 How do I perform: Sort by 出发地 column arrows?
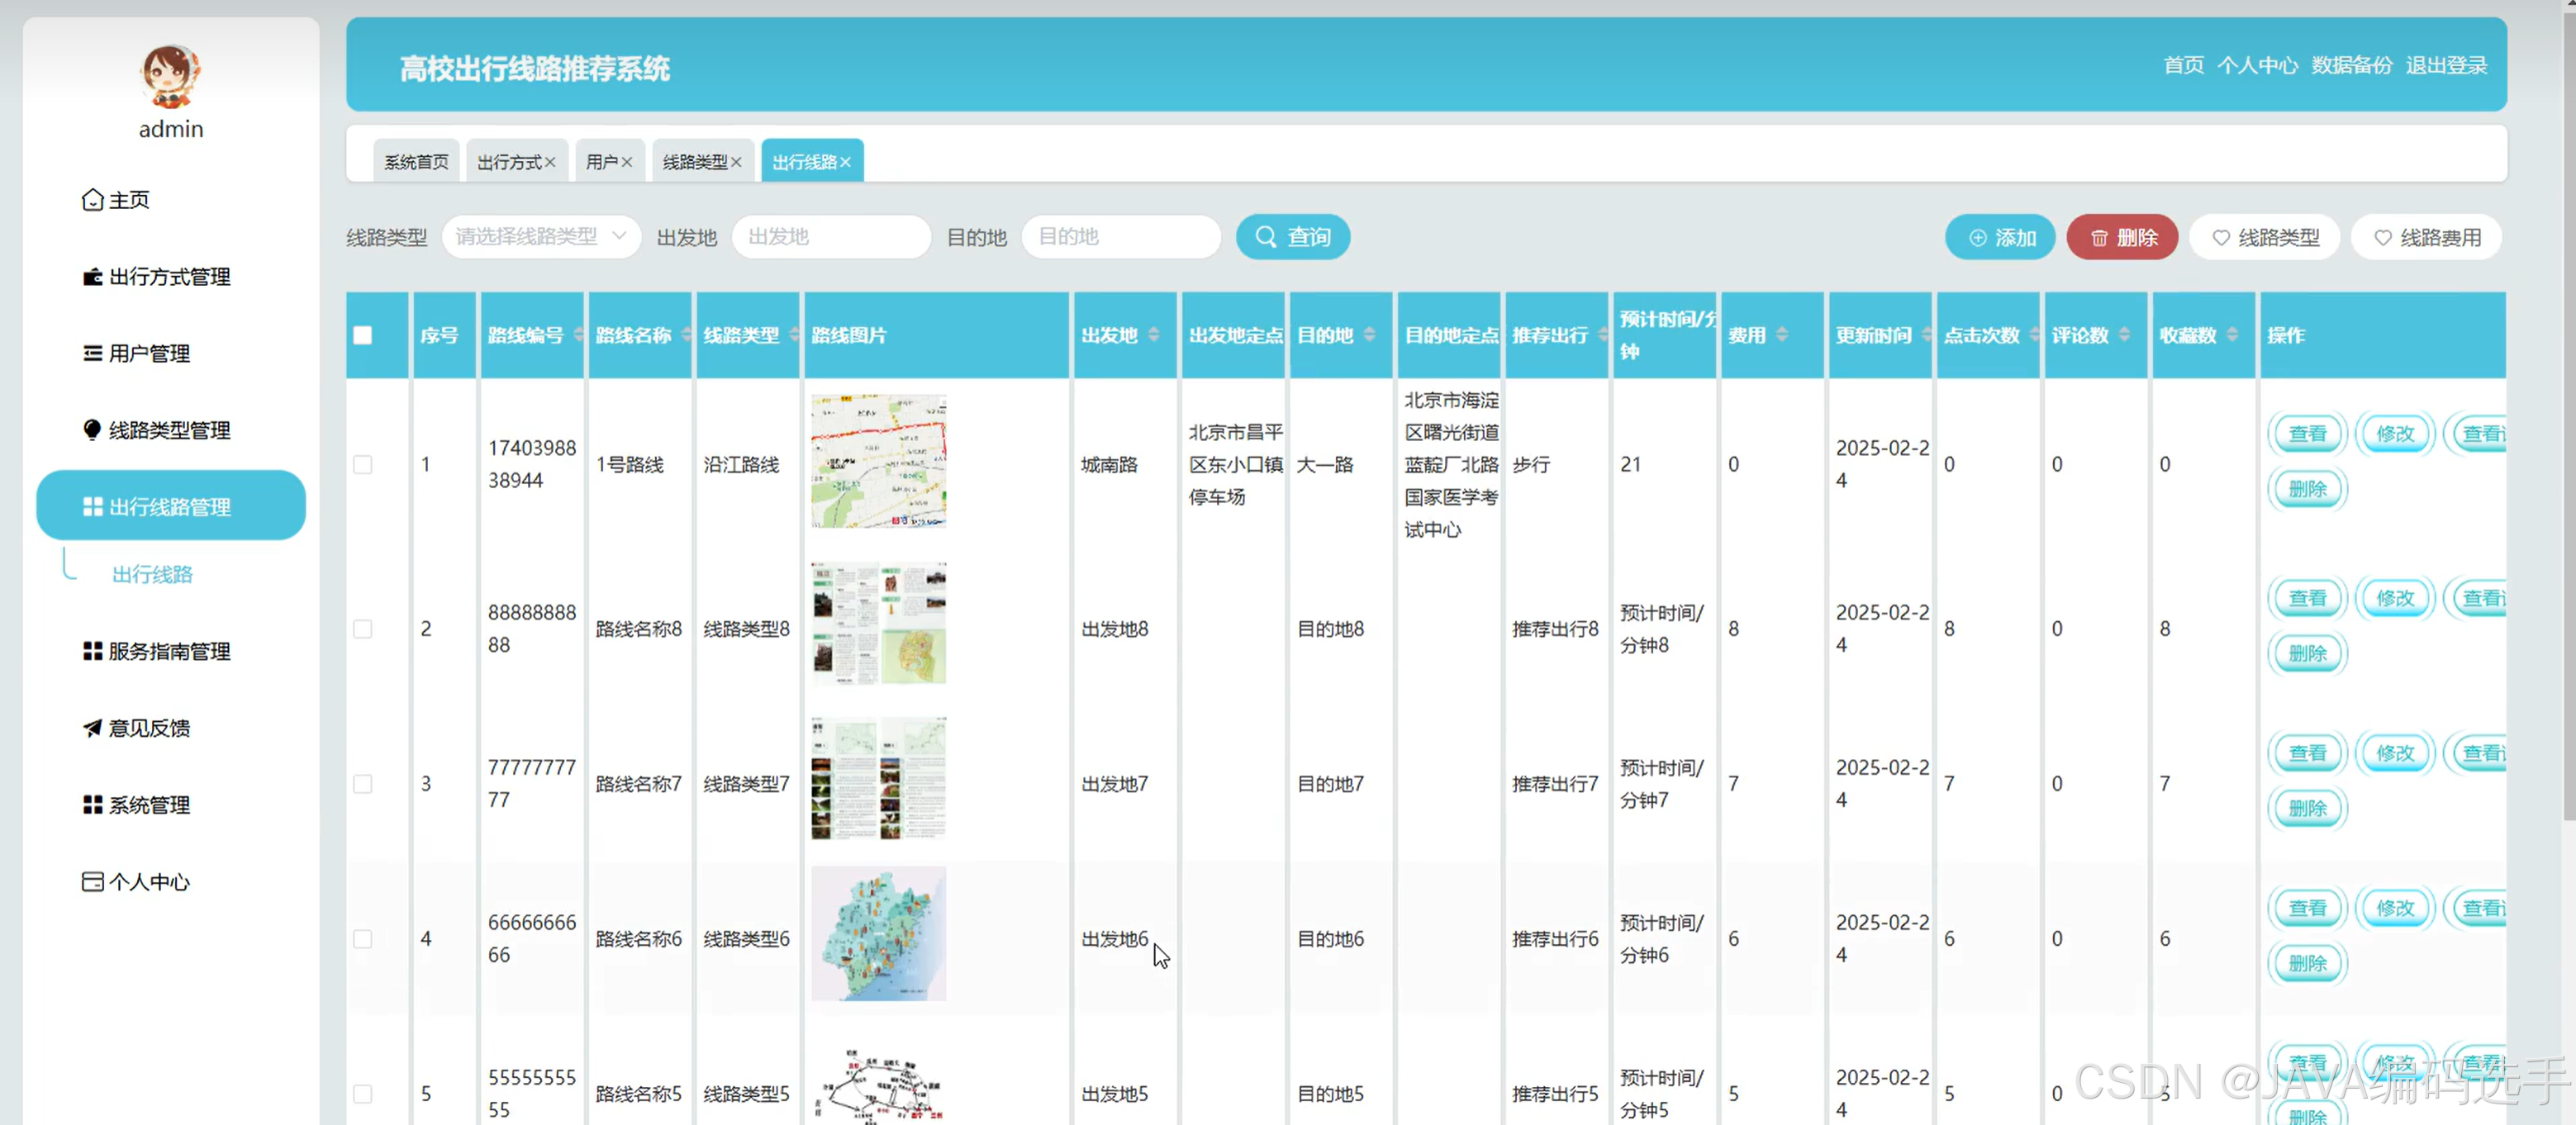tap(1154, 336)
